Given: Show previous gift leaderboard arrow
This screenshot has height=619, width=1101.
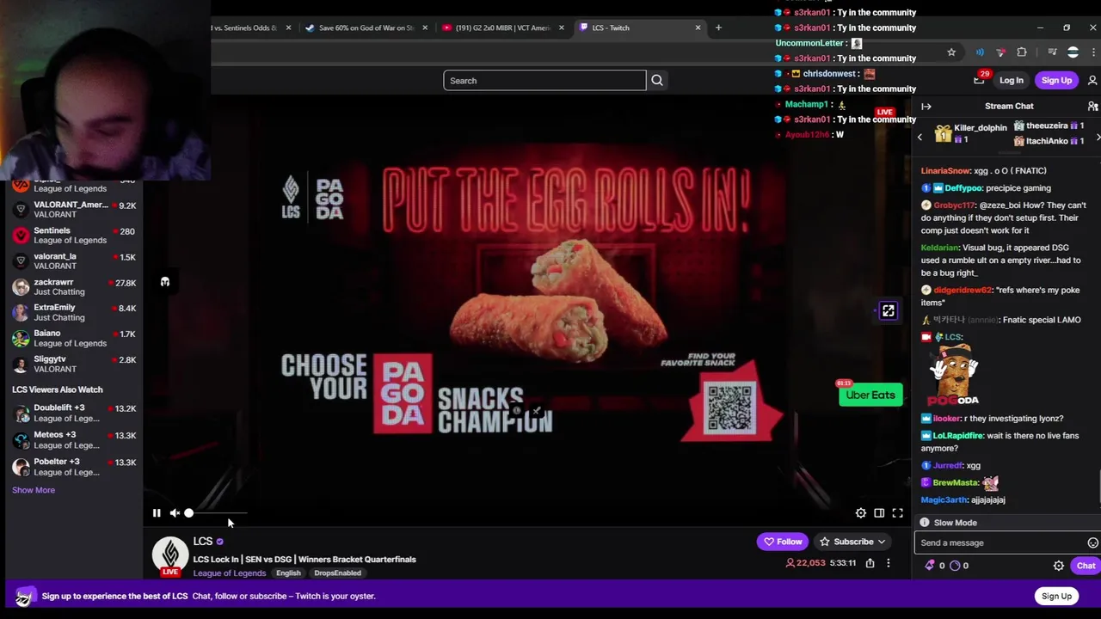Looking at the screenshot, I should 920,138.
